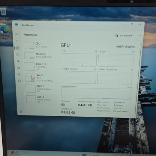Click the Task Manager title bar app icon
Image resolution: width=156 pixels, height=156 pixels.
16,25
